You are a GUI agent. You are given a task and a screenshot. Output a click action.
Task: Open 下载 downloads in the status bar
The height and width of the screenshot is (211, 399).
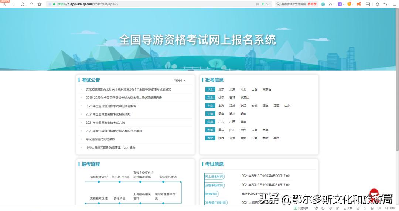(x=348, y=208)
